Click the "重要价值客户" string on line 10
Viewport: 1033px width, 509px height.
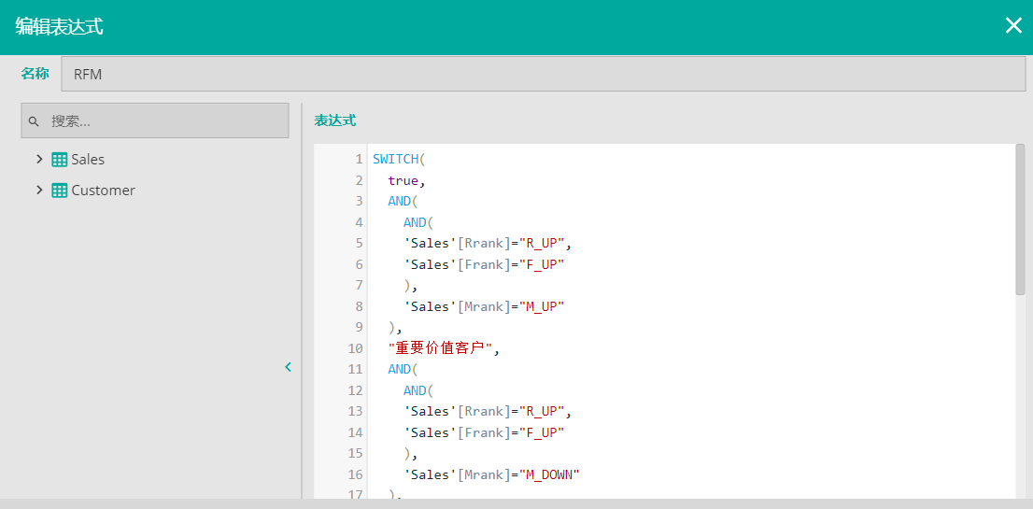coord(443,348)
